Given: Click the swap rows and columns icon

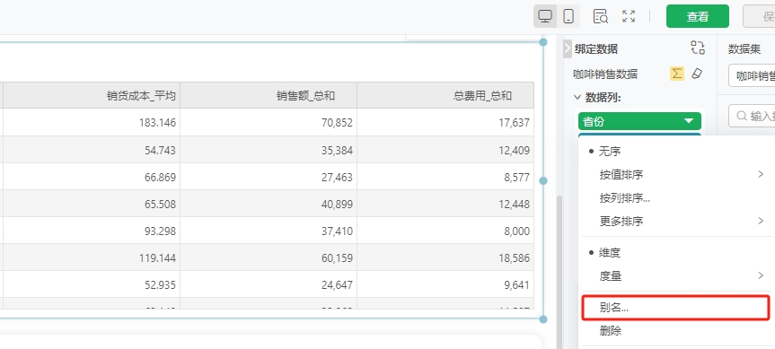Looking at the screenshot, I should (698, 48).
